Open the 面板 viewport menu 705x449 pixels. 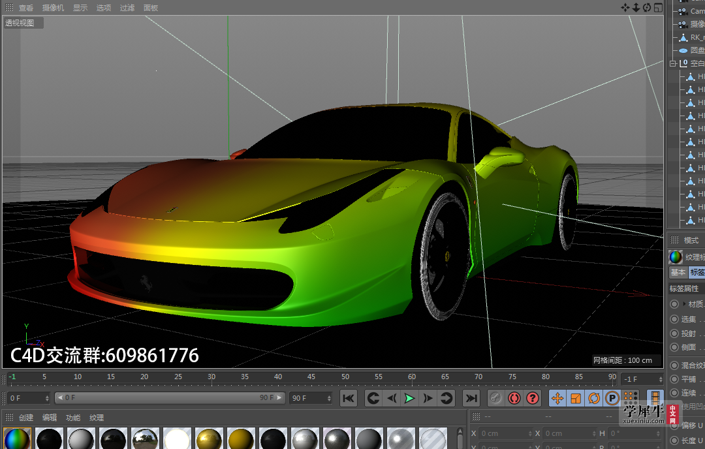[151, 8]
